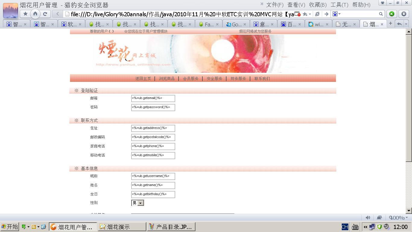Click the 邮政编码 postal code field
412x232 pixels.
[153, 137]
